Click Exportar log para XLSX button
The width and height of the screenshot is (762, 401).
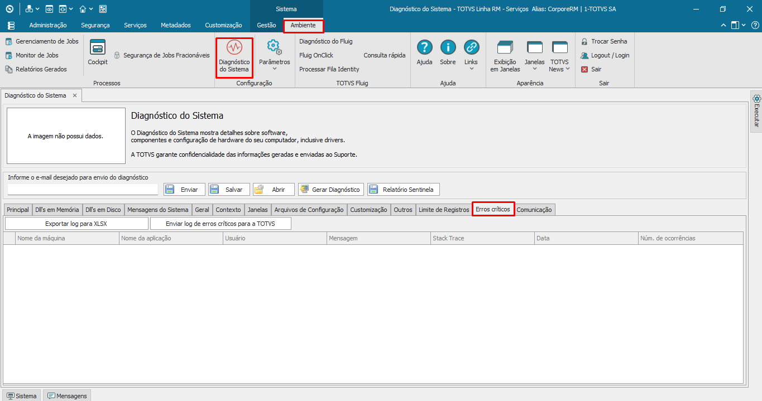pos(76,224)
